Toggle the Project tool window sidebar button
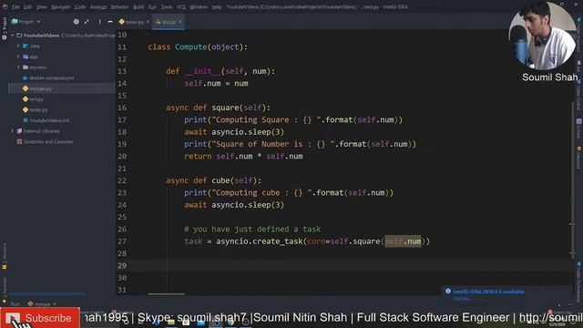The image size is (583, 328). coord(5,28)
